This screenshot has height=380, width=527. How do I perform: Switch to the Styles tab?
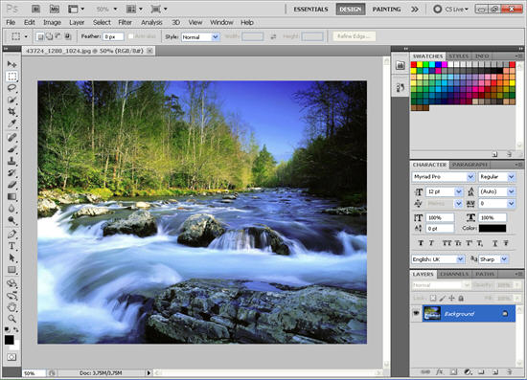(x=458, y=56)
